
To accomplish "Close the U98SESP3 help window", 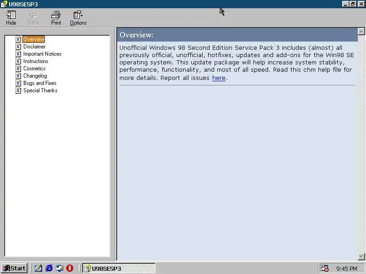I will pos(361,4).
